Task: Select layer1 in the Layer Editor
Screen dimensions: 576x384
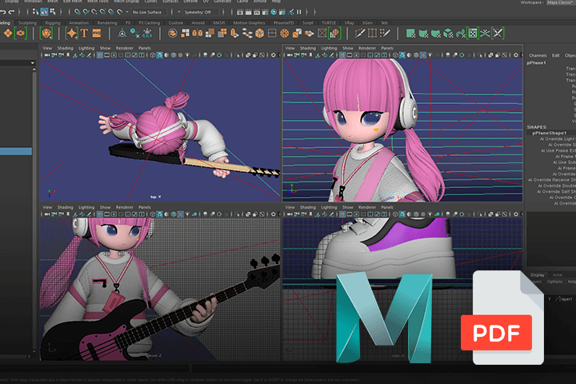Action: 566,299
